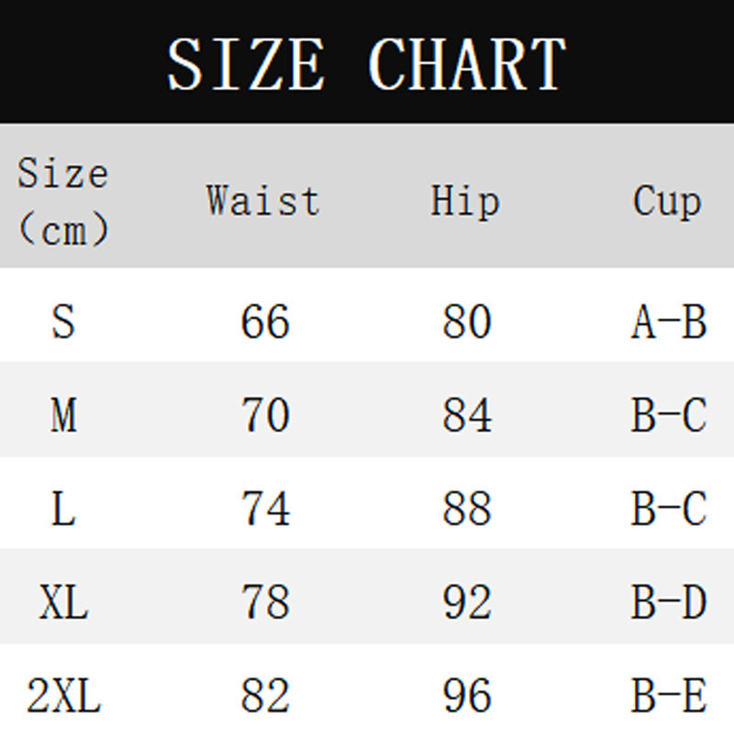Click the A-B cup cell
Image resolution: width=734 pixels, height=734 pixels.
669,321
